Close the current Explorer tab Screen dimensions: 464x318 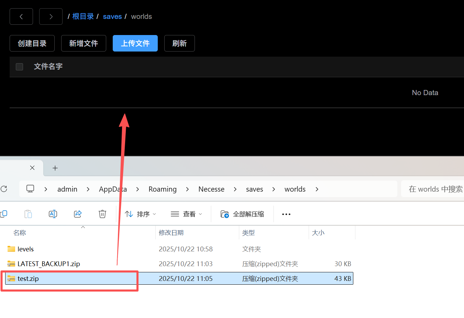point(32,168)
